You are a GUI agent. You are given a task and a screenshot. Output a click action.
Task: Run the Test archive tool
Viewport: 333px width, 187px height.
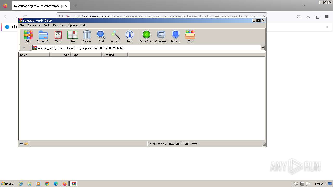(x=58, y=36)
